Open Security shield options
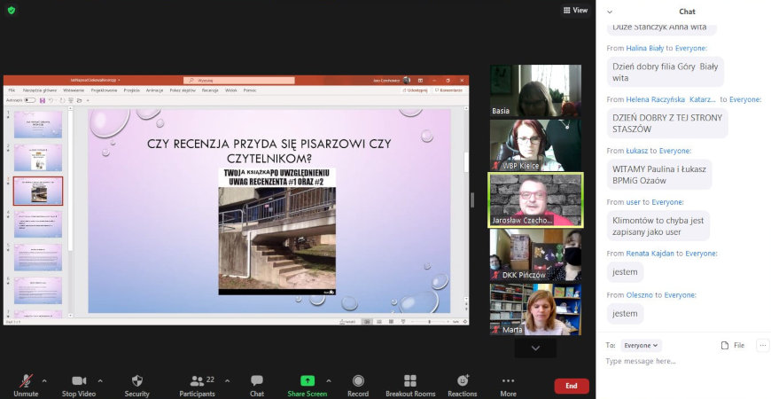The height and width of the screenshot is (399, 771). [x=136, y=385]
